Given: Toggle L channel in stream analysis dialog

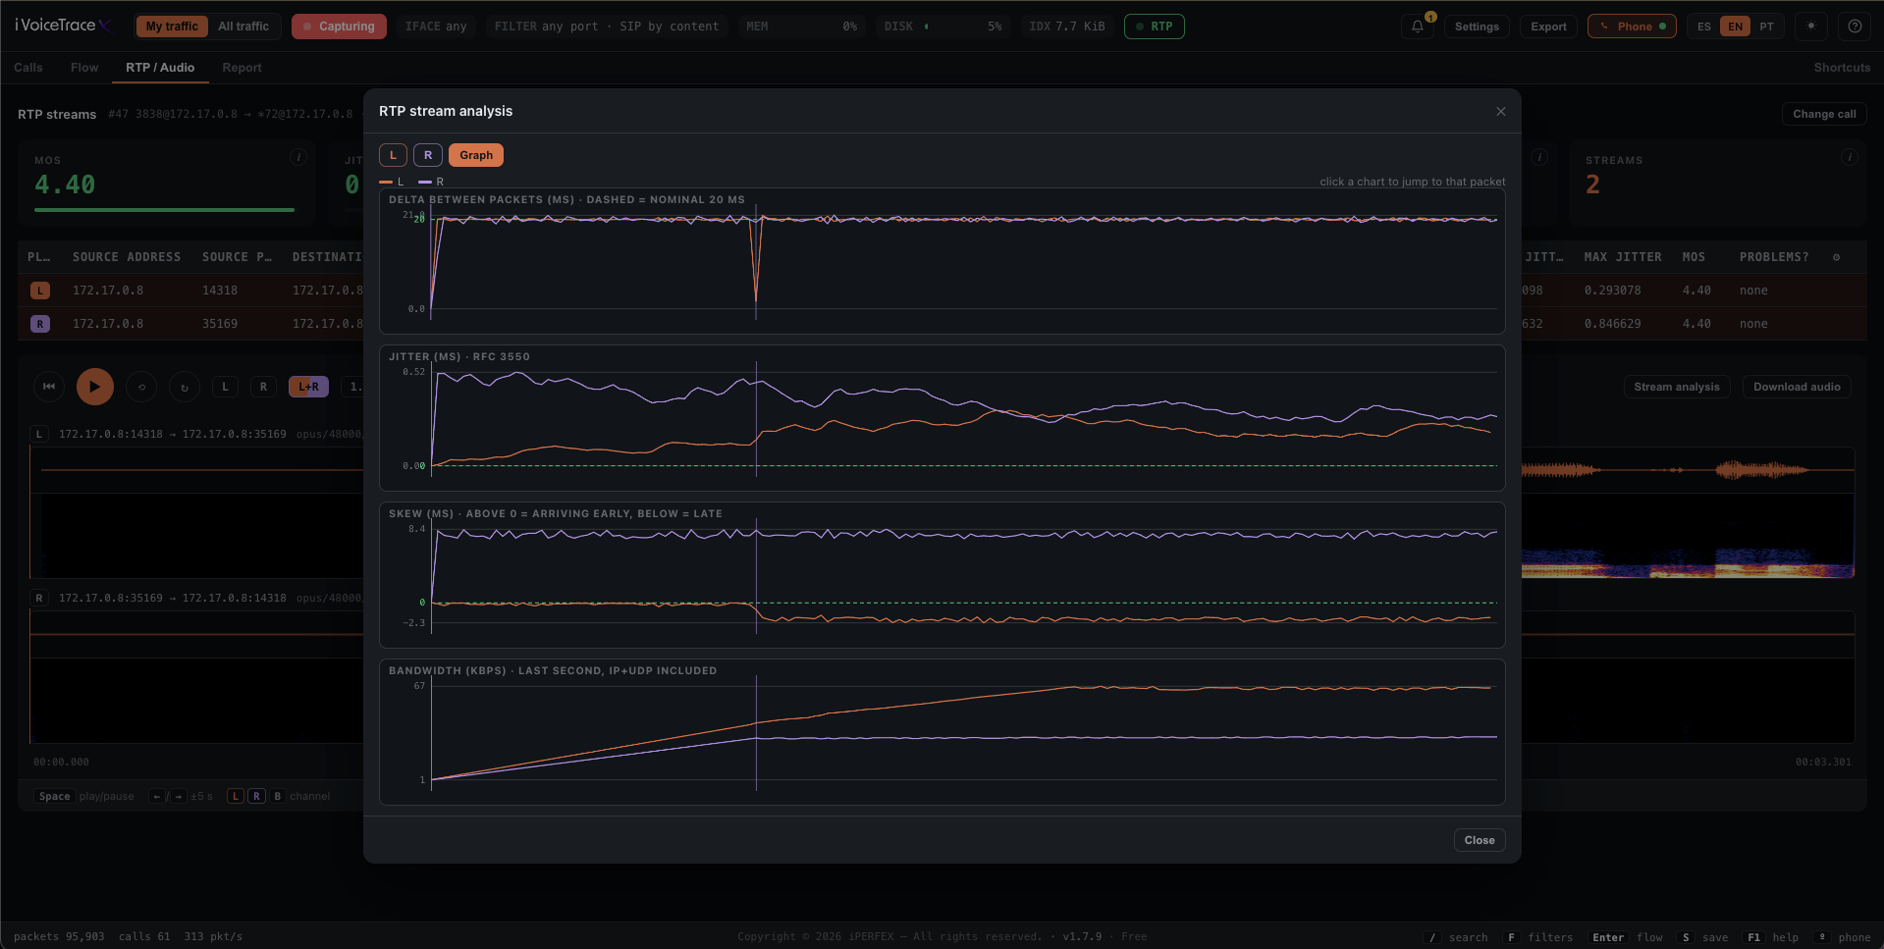Looking at the screenshot, I should pos(393,155).
